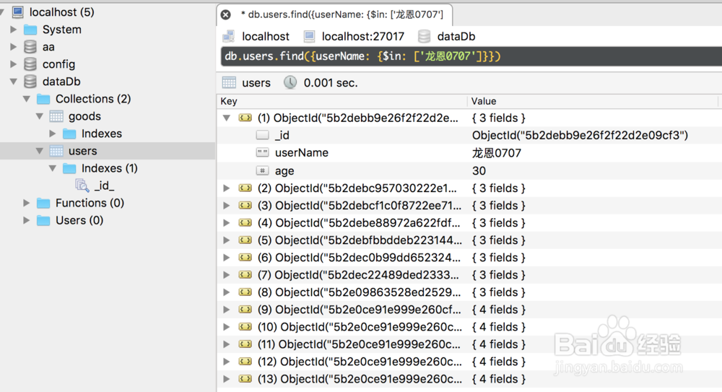722x392 pixels.
Task: Click the Collections folder icon
Action: 43,99
